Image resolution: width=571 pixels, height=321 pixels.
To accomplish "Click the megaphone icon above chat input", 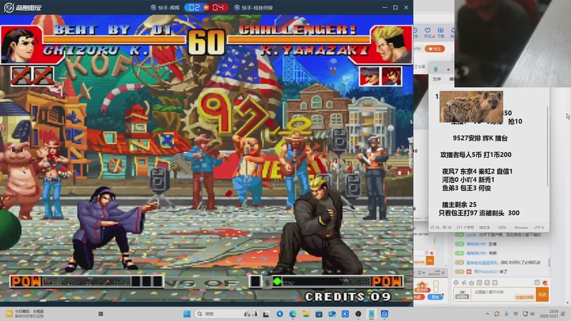I will 464,282.
